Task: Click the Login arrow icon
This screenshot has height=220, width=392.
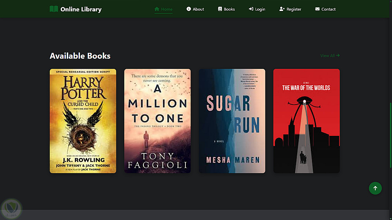Action: click(x=251, y=9)
